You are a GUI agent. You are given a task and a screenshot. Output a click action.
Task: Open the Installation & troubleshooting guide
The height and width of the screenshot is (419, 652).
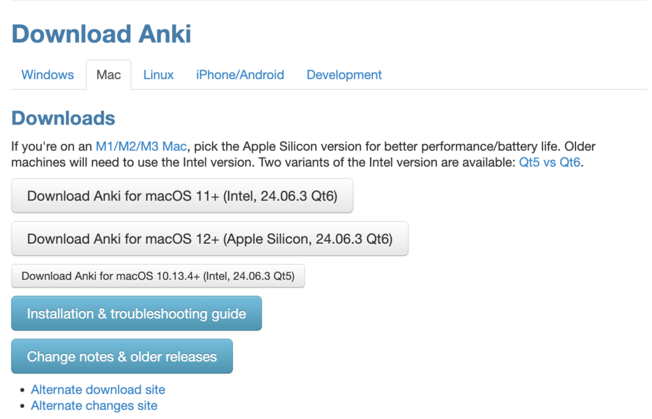pyautogui.click(x=136, y=313)
